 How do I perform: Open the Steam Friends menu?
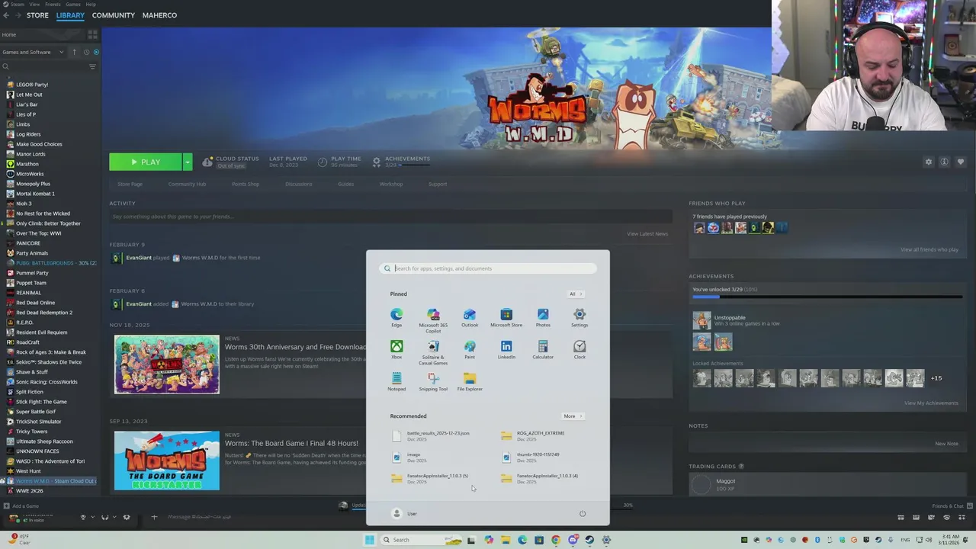[x=53, y=4]
